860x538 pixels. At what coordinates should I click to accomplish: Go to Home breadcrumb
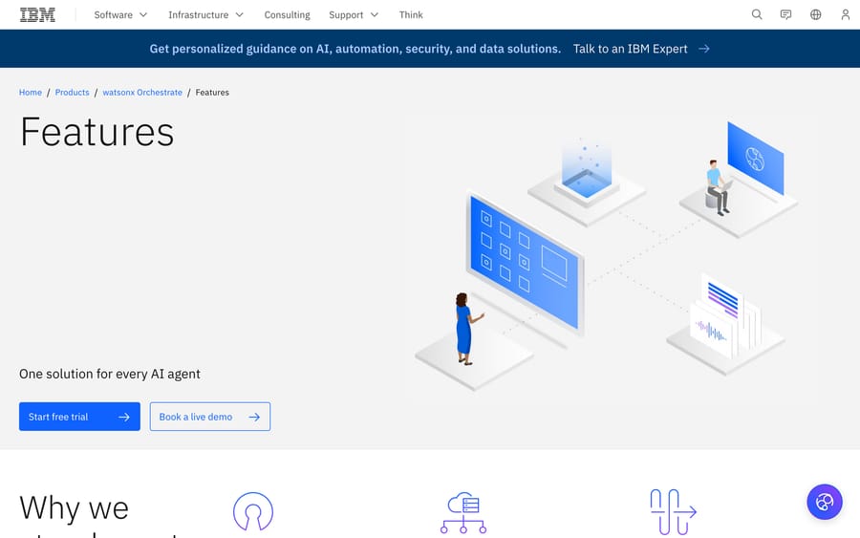coord(31,92)
